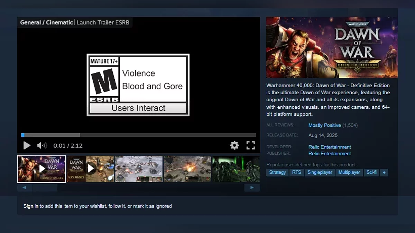The width and height of the screenshot is (415, 233).
Task: Select the Multiplayer tag
Action: pos(349,172)
